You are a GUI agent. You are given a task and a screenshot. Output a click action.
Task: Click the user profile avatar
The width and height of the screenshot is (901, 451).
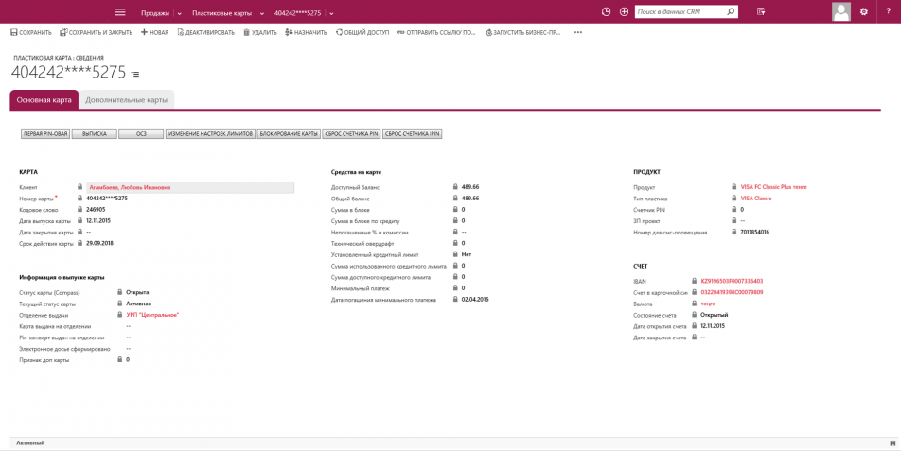coord(840,11)
